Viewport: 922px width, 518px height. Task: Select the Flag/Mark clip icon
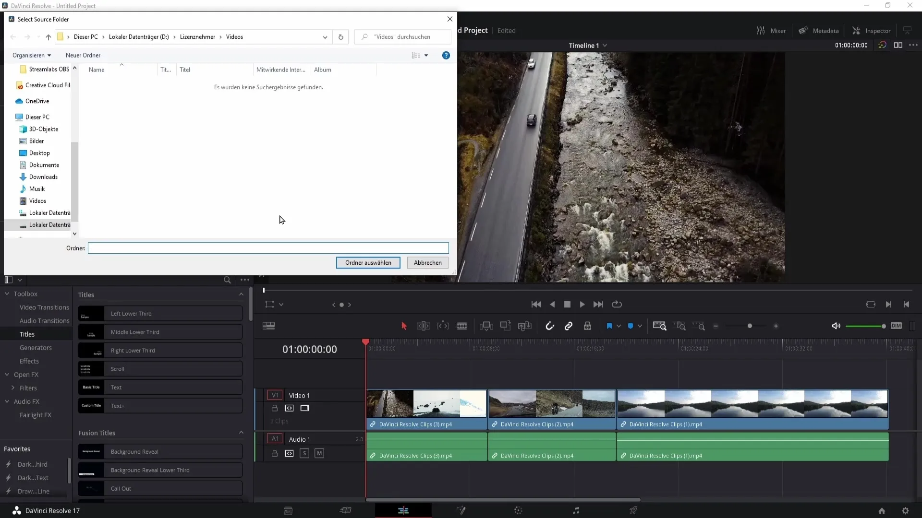(x=610, y=326)
